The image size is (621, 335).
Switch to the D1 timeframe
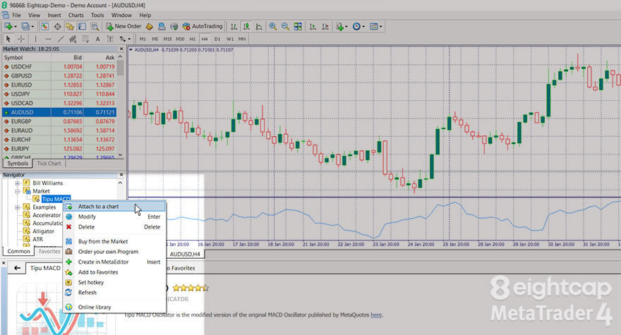click(x=217, y=39)
